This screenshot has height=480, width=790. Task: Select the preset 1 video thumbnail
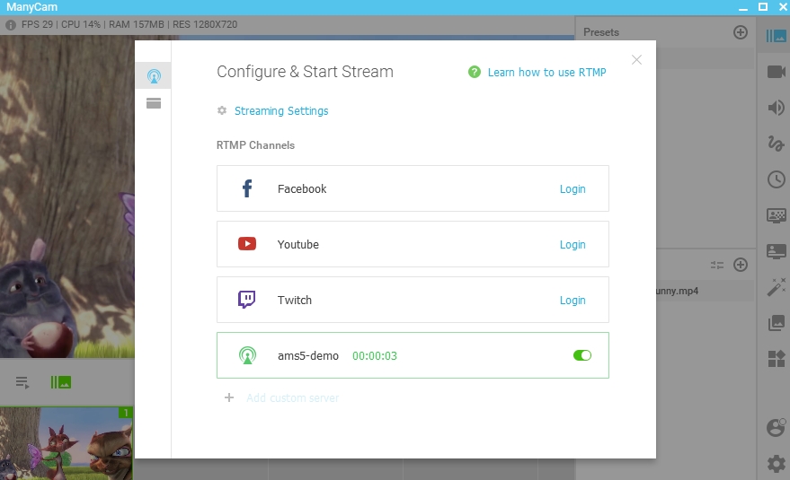click(x=67, y=443)
